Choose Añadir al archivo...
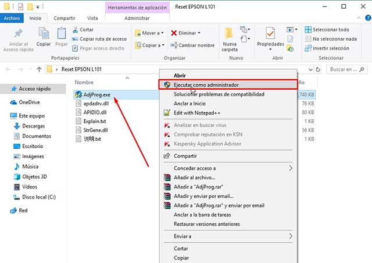This screenshot has height=263, width=372. point(228,177)
